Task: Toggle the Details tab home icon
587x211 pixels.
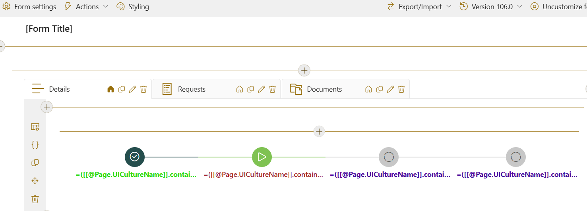Action: pyautogui.click(x=110, y=89)
